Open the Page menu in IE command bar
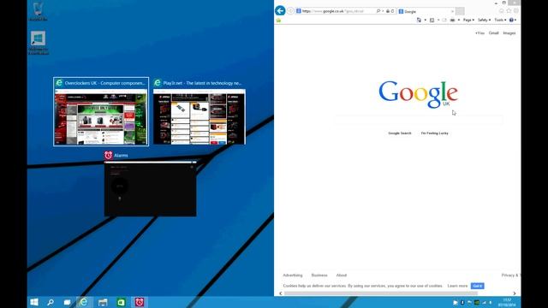The height and width of the screenshot is (308, 548). pyautogui.click(x=468, y=21)
